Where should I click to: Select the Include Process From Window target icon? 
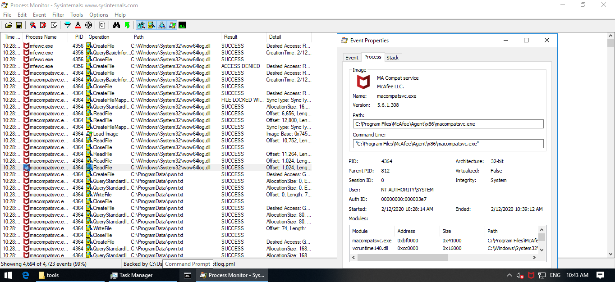click(x=89, y=25)
